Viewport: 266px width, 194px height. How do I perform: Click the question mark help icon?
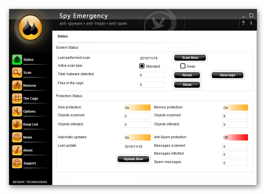click(243, 23)
